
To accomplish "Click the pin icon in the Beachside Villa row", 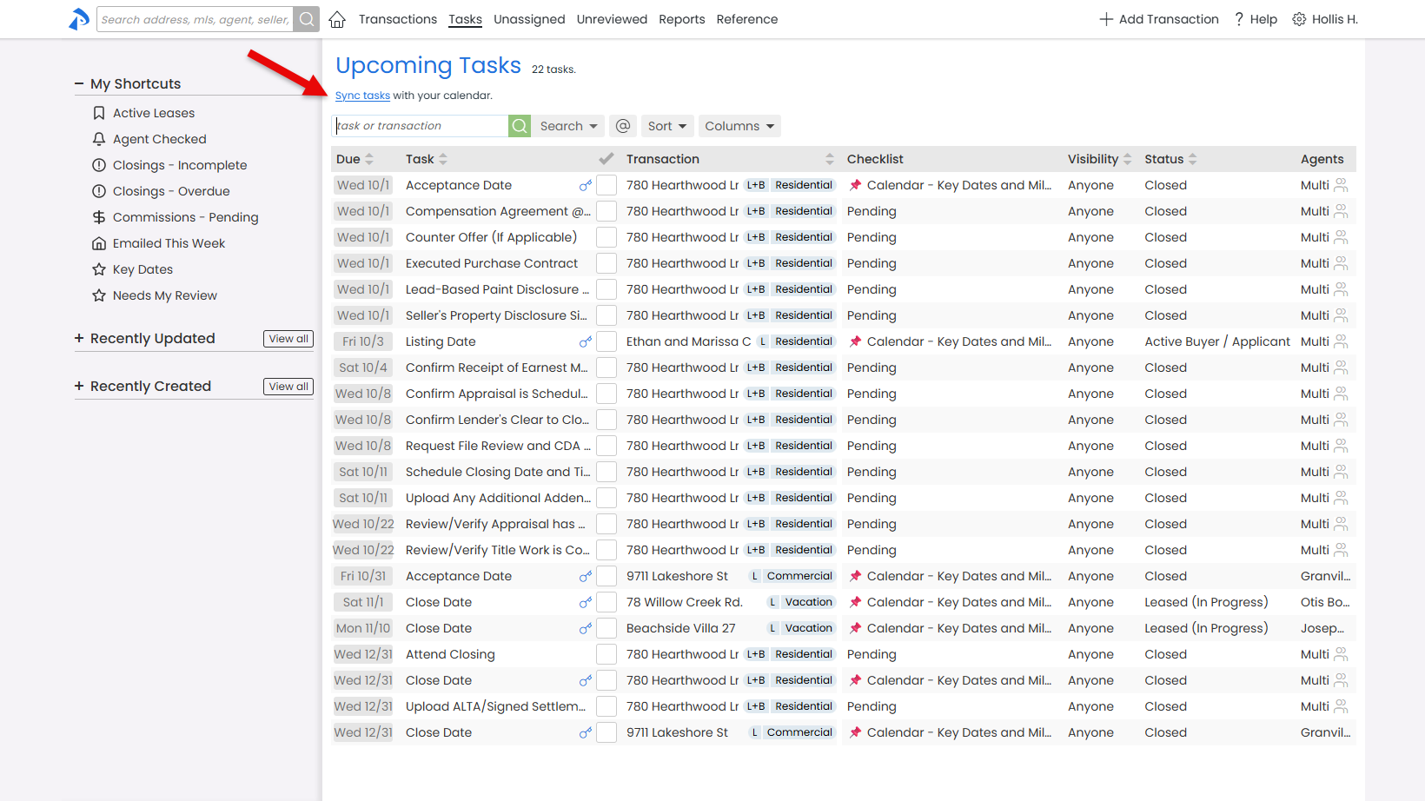I will coord(856,628).
